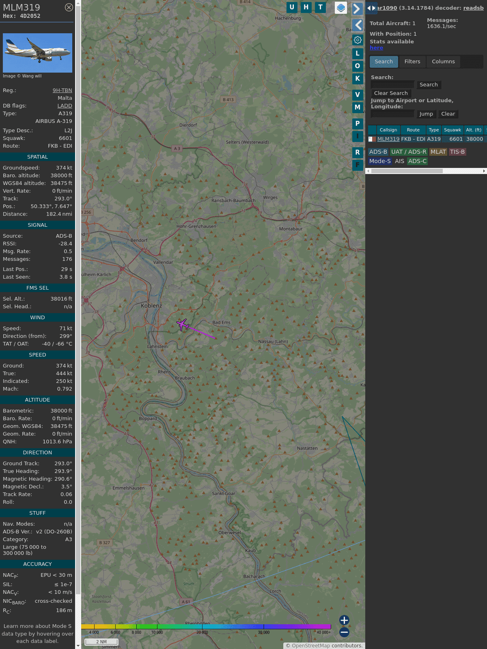Screen dimensions: 487x649
Task: Open the settings gear menu
Action: 358,40
